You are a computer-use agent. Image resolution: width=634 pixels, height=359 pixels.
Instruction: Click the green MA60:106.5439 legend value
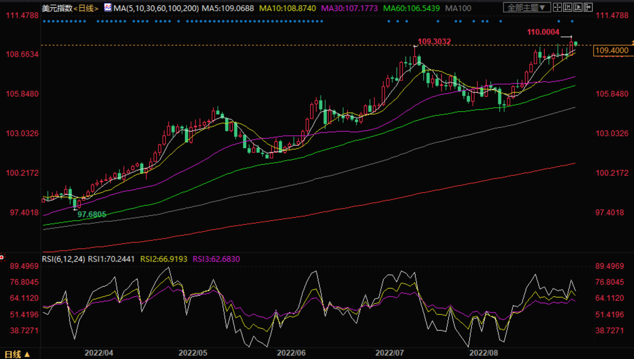coord(411,8)
